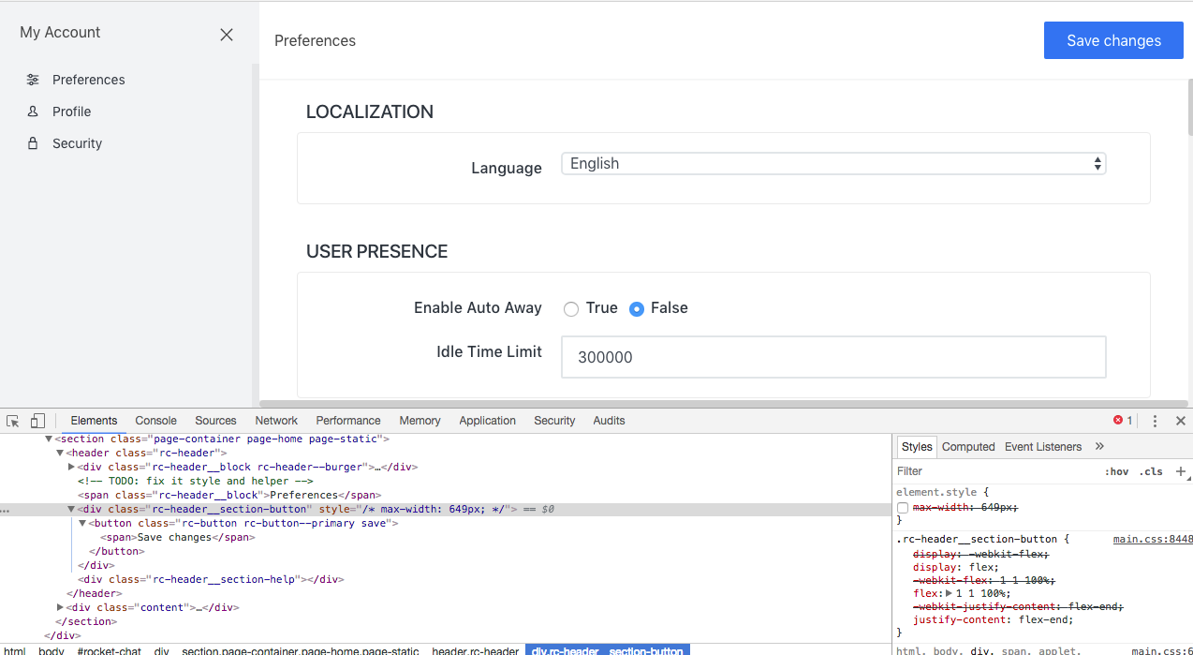Activate the DevTools inspect element picker

[13, 421]
